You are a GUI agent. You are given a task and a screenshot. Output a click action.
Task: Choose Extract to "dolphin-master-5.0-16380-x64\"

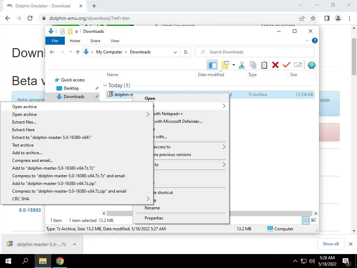click(52, 137)
